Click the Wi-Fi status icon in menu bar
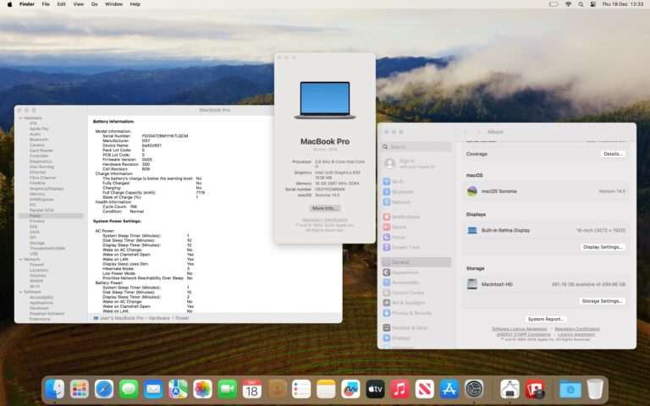 click(569, 4)
